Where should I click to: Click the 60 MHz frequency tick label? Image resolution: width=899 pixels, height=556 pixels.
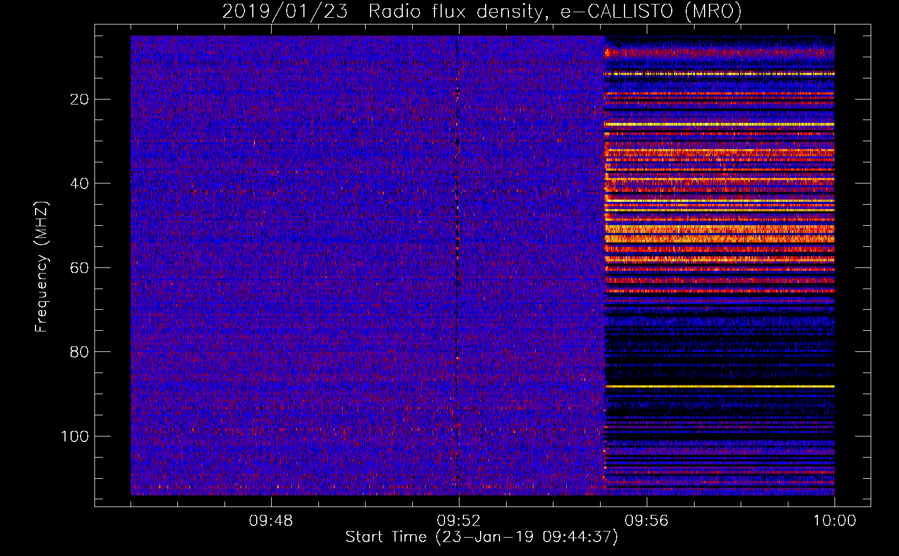click(x=79, y=268)
